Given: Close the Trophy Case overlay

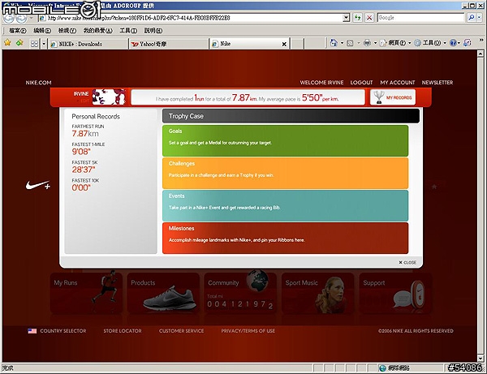Looking at the screenshot, I should coord(407,263).
